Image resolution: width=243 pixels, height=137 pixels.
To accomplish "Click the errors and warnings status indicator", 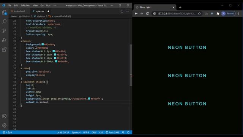I will (7, 132).
